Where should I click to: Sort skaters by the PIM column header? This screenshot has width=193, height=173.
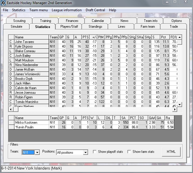click(x=101, y=37)
